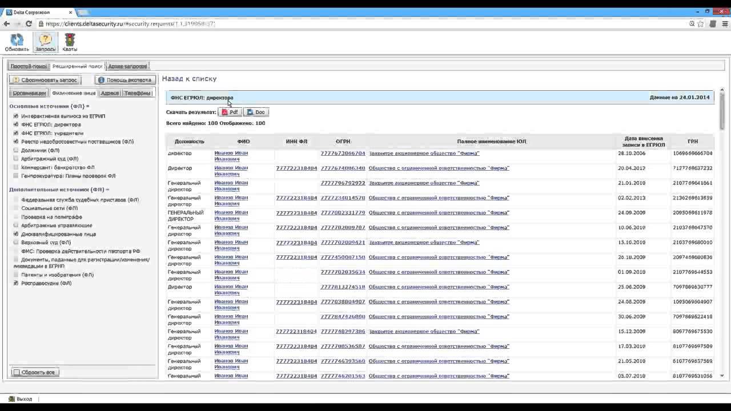
Task: Switch to the Расширенный поиск tab
Action: click(77, 66)
